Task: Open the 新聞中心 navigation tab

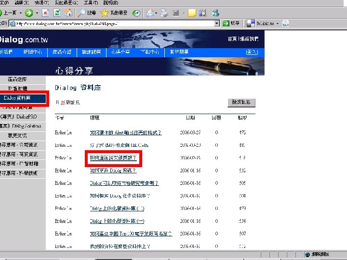Action: (33, 52)
